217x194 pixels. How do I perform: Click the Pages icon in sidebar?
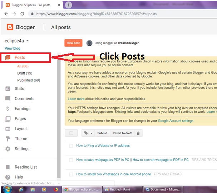pyautogui.click(x=8, y=119)
